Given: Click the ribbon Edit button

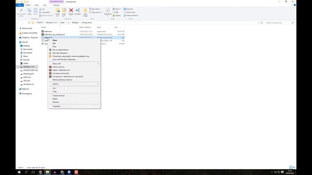Looking at the screenshot, I should (116, 12).
